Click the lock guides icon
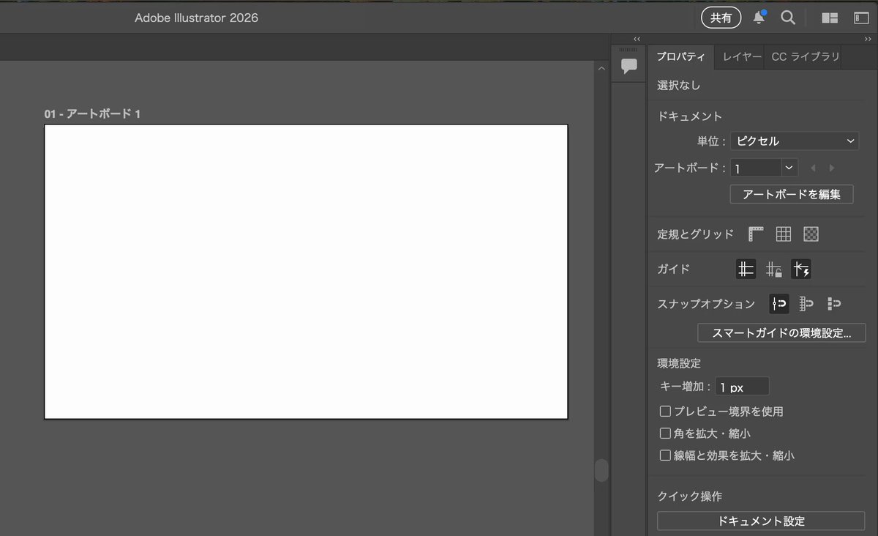The width and height of the screenshot is (878, 536). pyautogui.click(x=773, y=269)
